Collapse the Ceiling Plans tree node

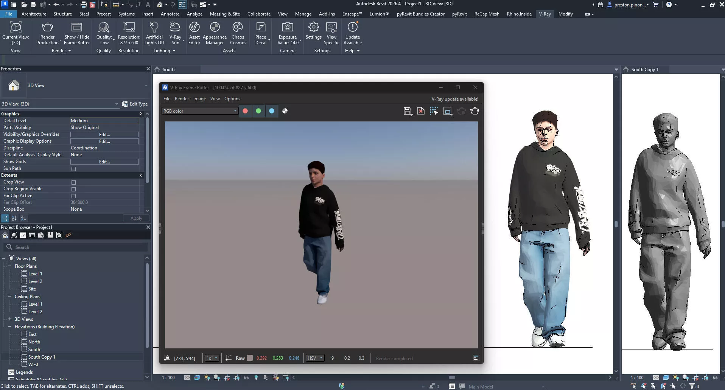pos(10,297)
